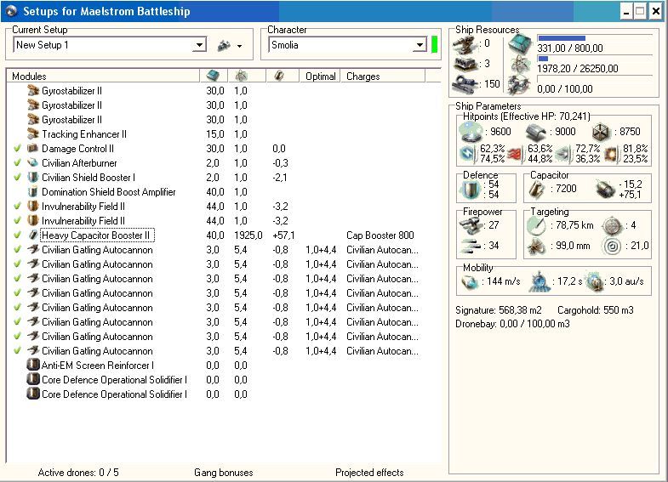
Task: Click the Charges column header
Action: tap(363, 77)
